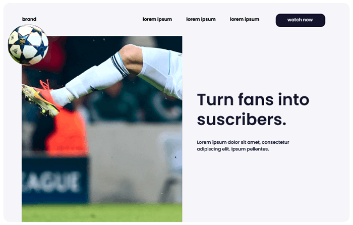Open the first lorem ipsum nav link

[x=157, y=19]
